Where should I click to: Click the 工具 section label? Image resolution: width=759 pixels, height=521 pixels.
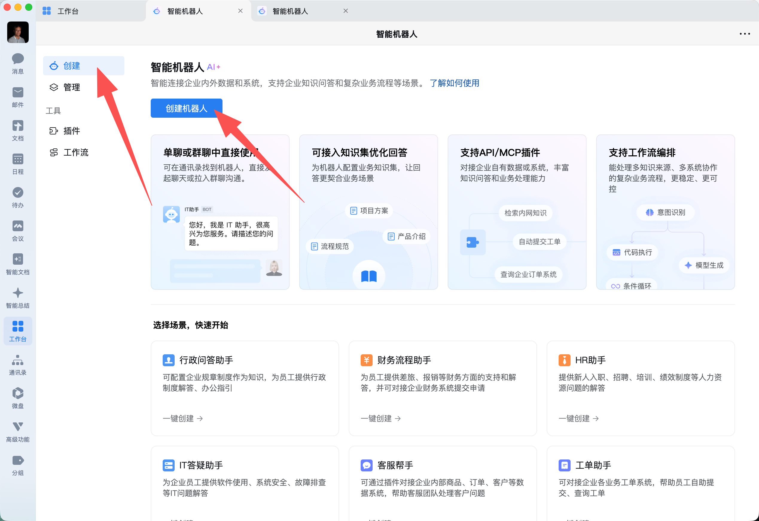coord(53,111)
